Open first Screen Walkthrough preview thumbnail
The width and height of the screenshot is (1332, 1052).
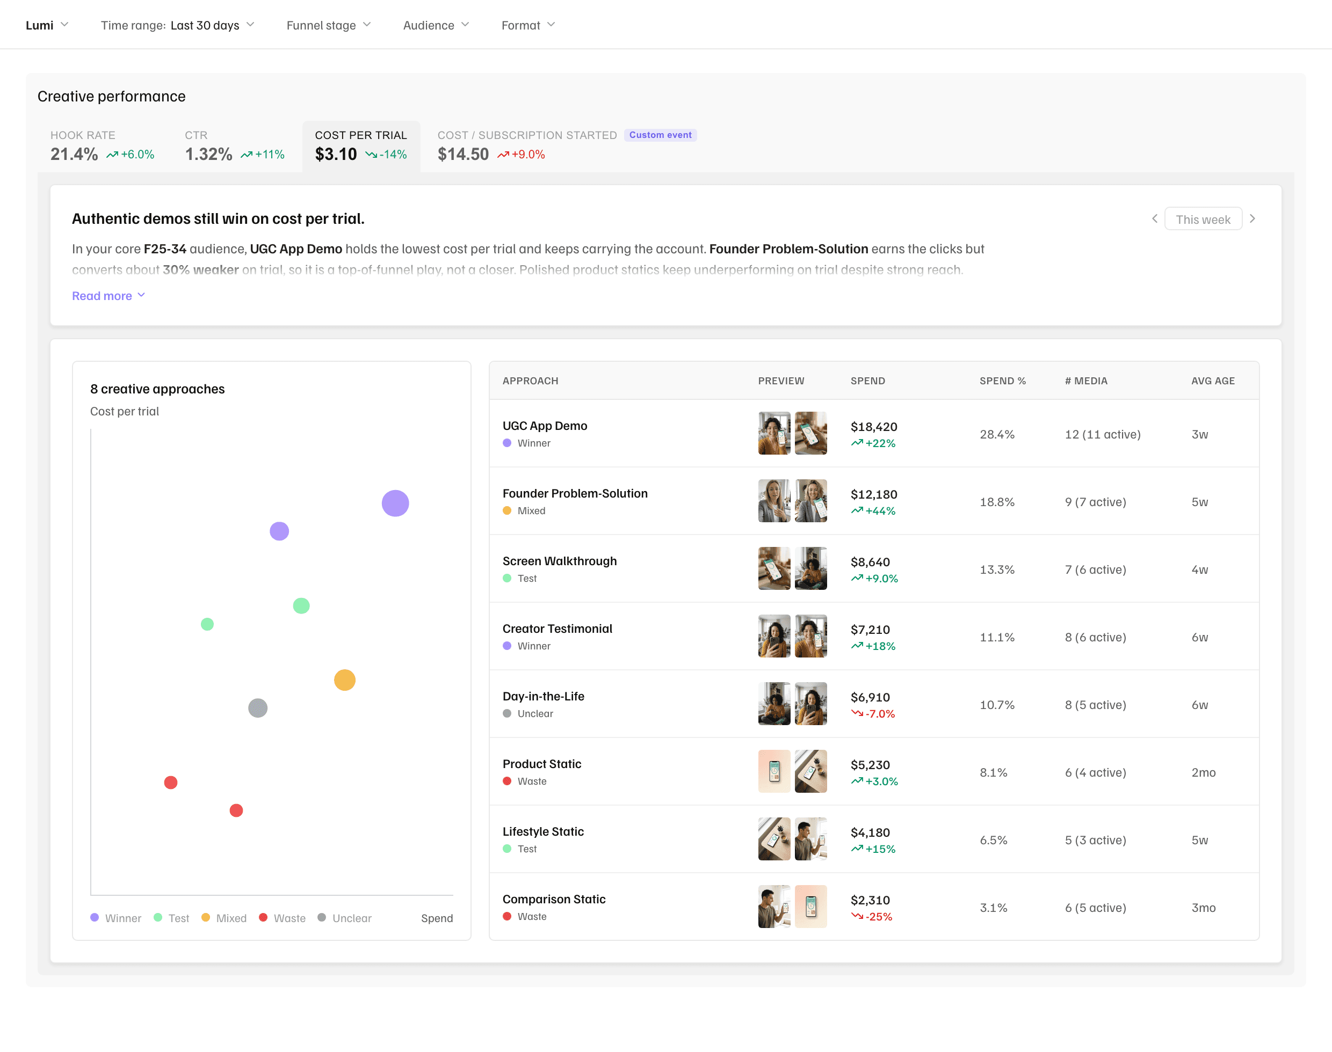coord(774,568)
